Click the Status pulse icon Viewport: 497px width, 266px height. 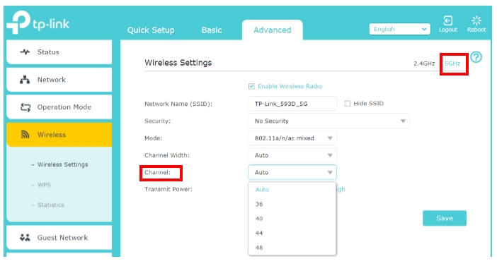pos(25,52)
